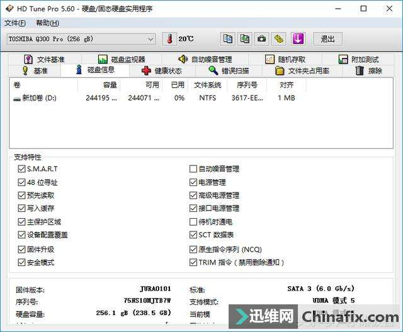Click the 序列号 column header

click(247, 85)
